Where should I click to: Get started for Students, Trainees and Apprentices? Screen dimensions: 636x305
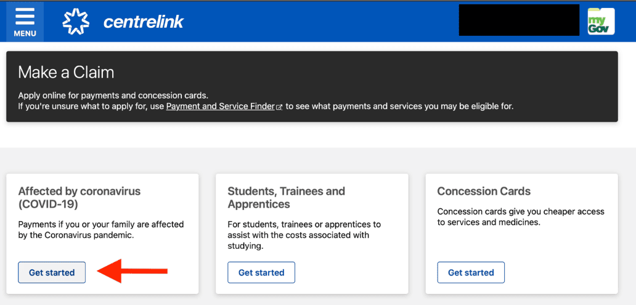(261, 272)
